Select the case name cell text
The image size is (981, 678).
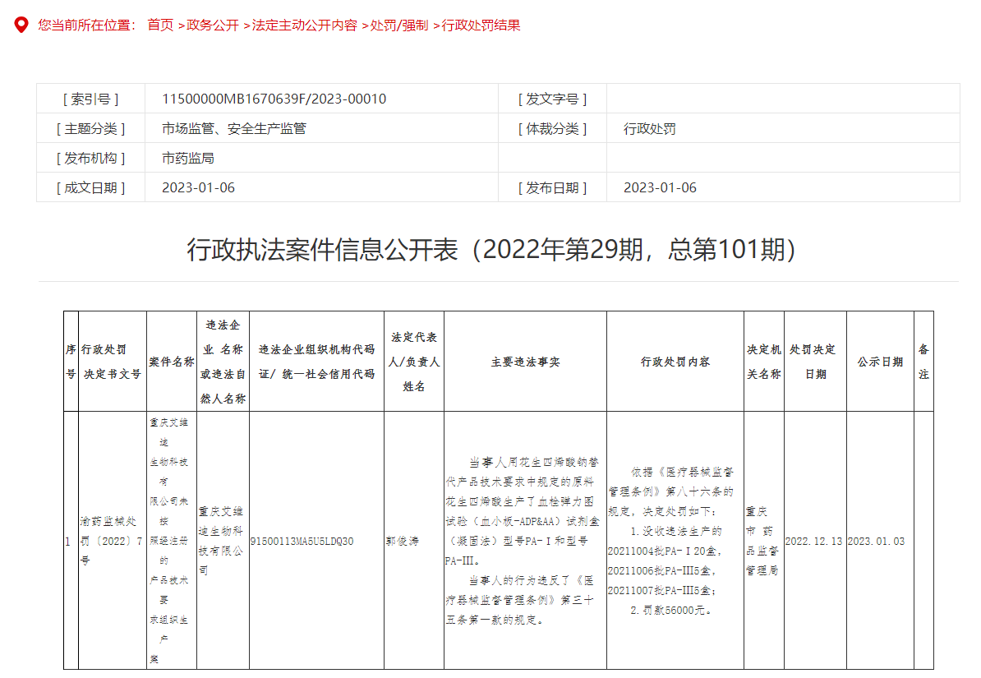point(169,541)
